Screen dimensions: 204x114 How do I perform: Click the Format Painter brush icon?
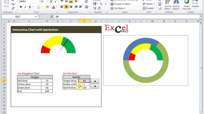pos(13,8)
